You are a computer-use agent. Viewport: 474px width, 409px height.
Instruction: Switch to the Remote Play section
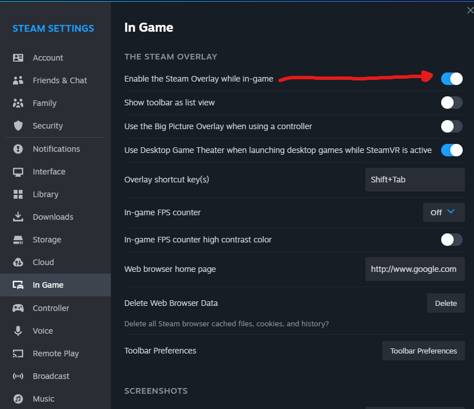(55, 353)
